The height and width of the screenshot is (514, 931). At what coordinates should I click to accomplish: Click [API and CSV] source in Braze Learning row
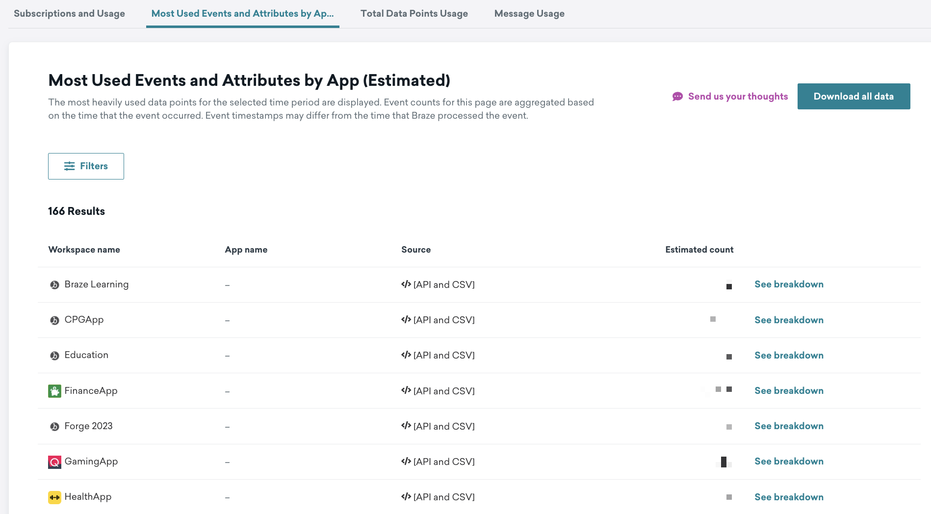[444, 285]
